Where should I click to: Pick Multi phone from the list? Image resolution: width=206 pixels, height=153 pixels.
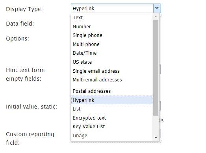[112, 44]
